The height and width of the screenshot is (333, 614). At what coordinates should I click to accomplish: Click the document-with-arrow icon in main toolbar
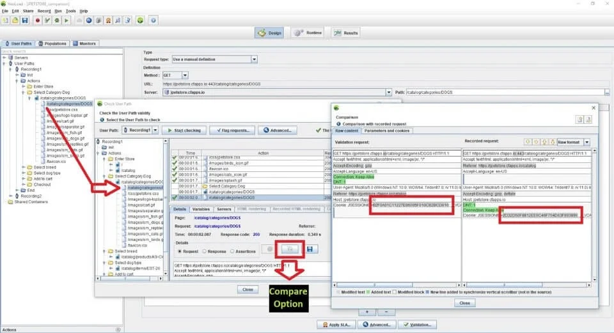128,20
